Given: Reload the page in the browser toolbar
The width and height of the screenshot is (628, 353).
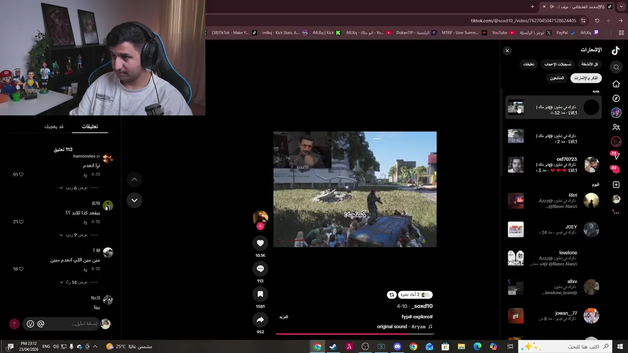Looking at the screenshot, I should pyautogui.click(x=597, y=21).
